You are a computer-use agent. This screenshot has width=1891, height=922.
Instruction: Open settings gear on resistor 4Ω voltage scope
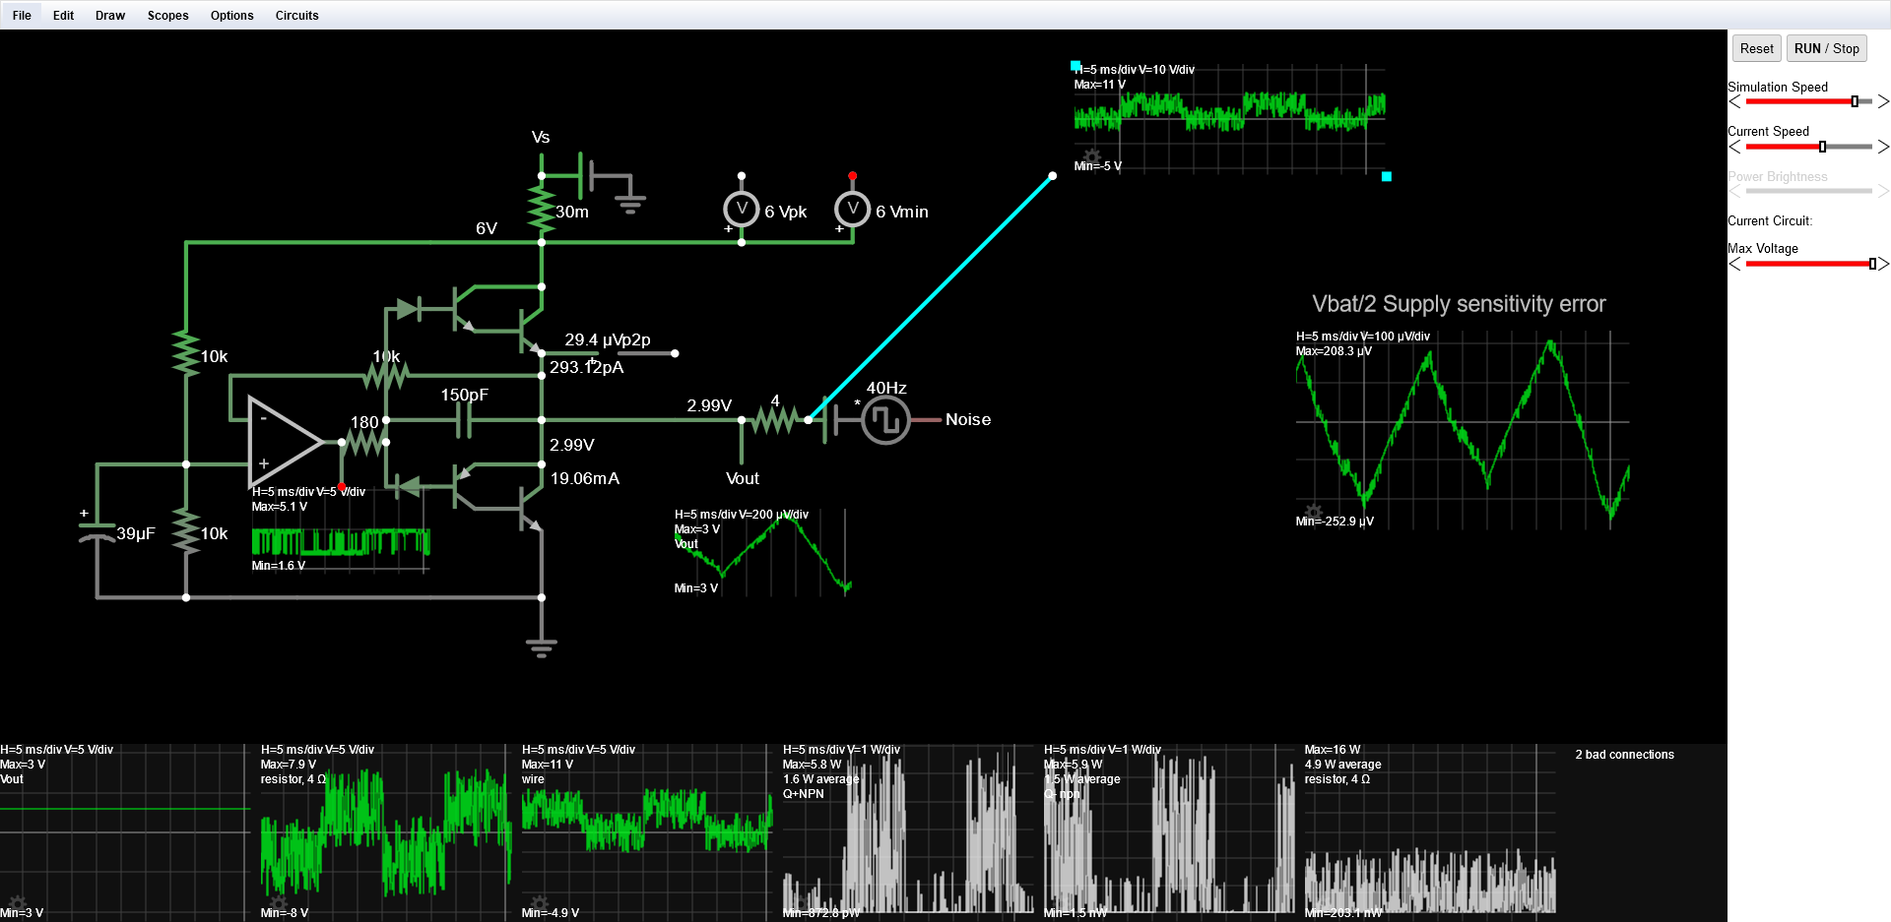(279, 903)
